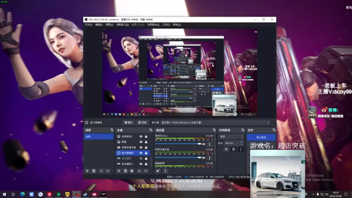This screenshot has height=198, width=352.
Task: Click 属性 button in source toolbar
Action: [128, 123]
